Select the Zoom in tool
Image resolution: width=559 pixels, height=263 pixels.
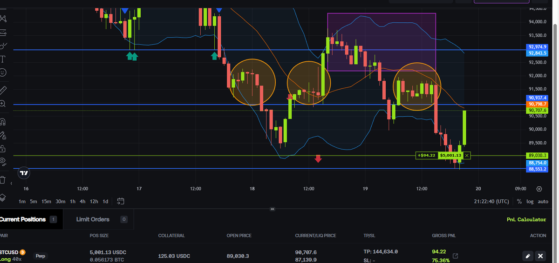click(3, 104)
